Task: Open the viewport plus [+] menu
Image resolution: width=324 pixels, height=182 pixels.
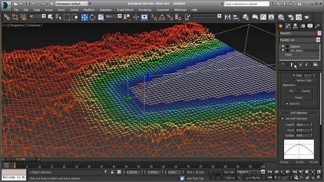Action: 5,25
